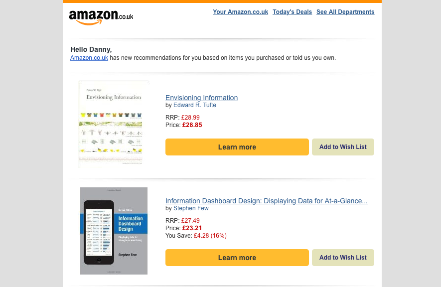Screen dimensions: 441x287
Task: Click author Edward R. Tufte
Action: point(195,105)
